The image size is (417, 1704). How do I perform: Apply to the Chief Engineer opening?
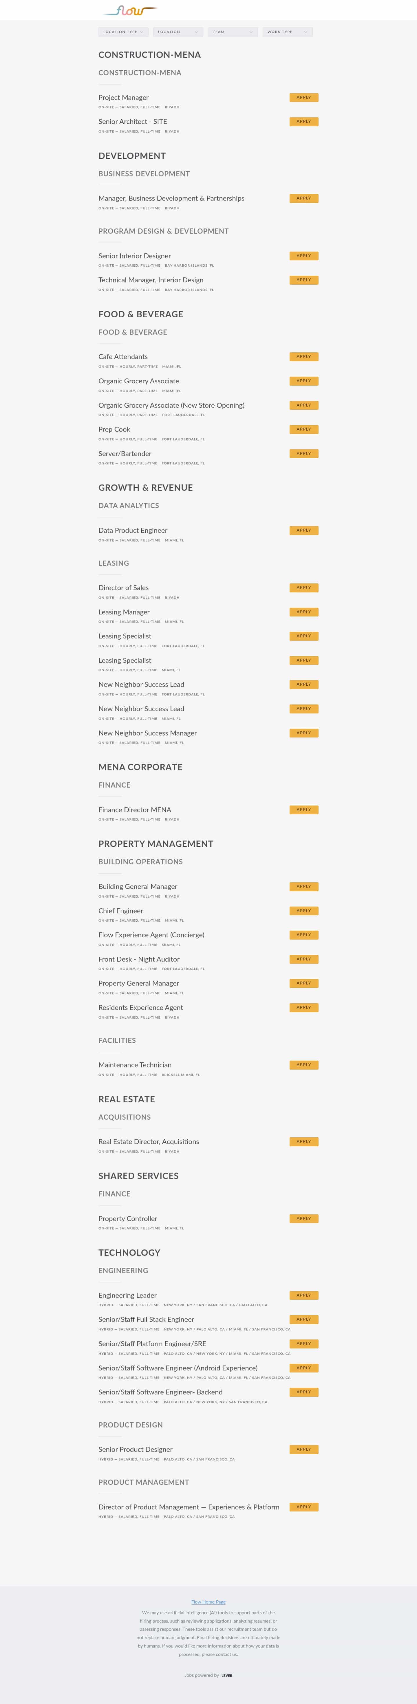point(304,911)
